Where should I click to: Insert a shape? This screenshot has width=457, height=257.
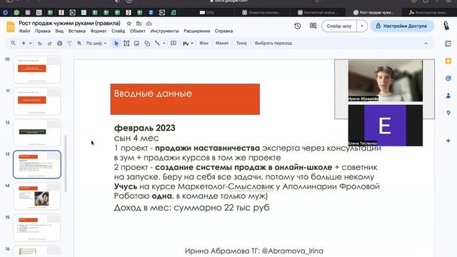click(147, 44)
